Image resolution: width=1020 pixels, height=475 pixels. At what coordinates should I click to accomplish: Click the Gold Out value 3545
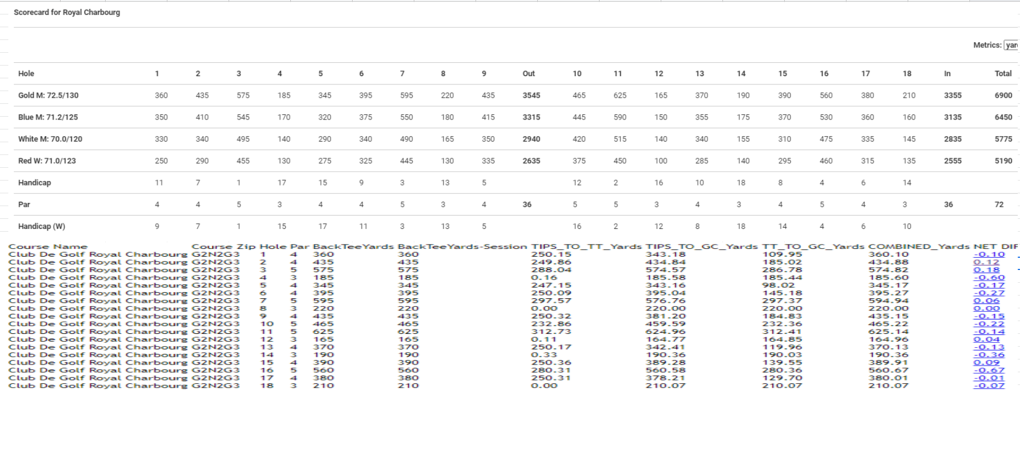tap(531, 96)
